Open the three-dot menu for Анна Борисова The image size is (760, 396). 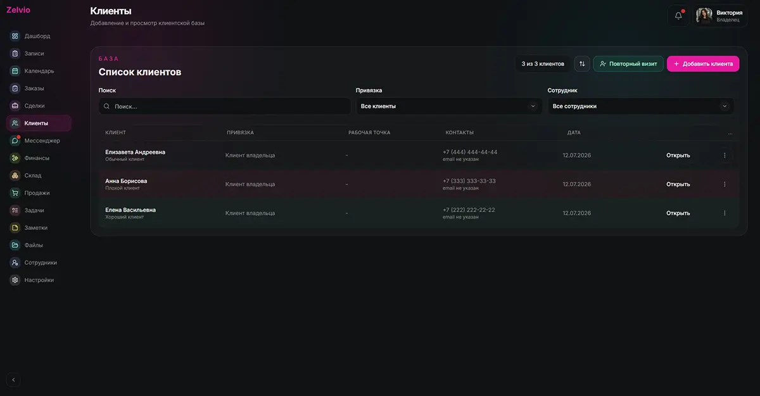(725, 184)
